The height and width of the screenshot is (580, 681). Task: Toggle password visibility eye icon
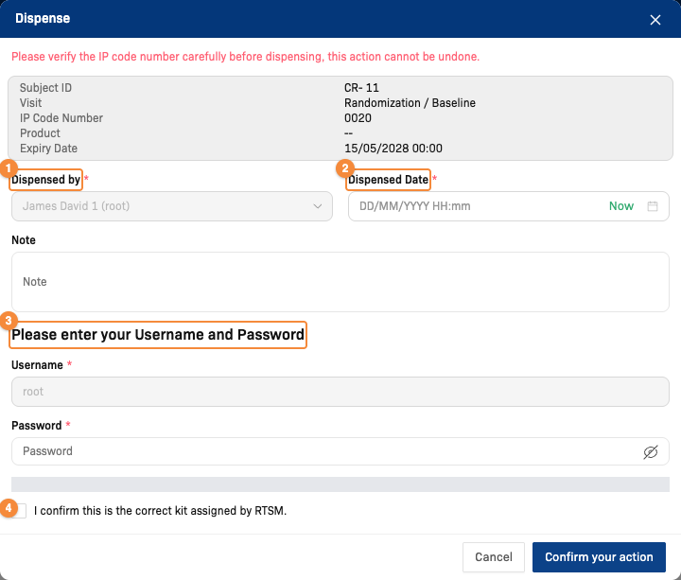650,452
